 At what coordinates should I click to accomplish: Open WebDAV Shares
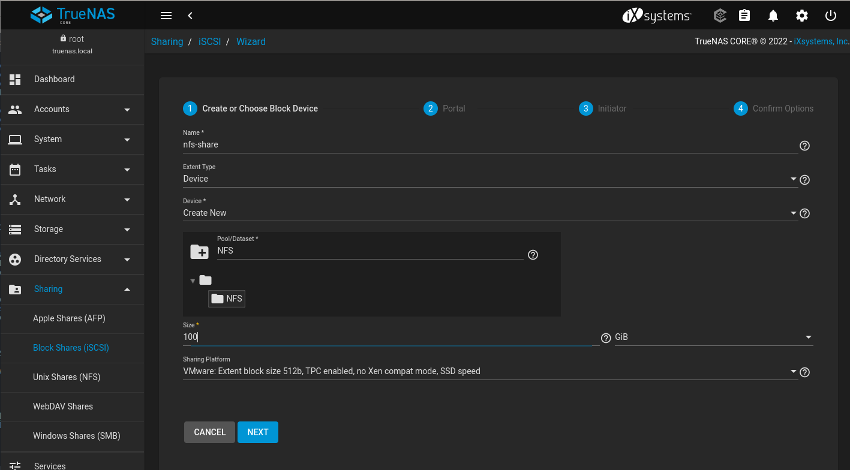[72, 406]
